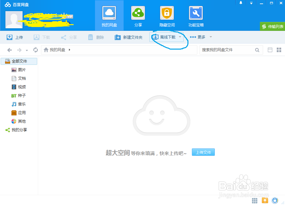Click the 上传 upload toolbar button
The height and width of the screenshot is (205, 285).
(x=15, y=37)
